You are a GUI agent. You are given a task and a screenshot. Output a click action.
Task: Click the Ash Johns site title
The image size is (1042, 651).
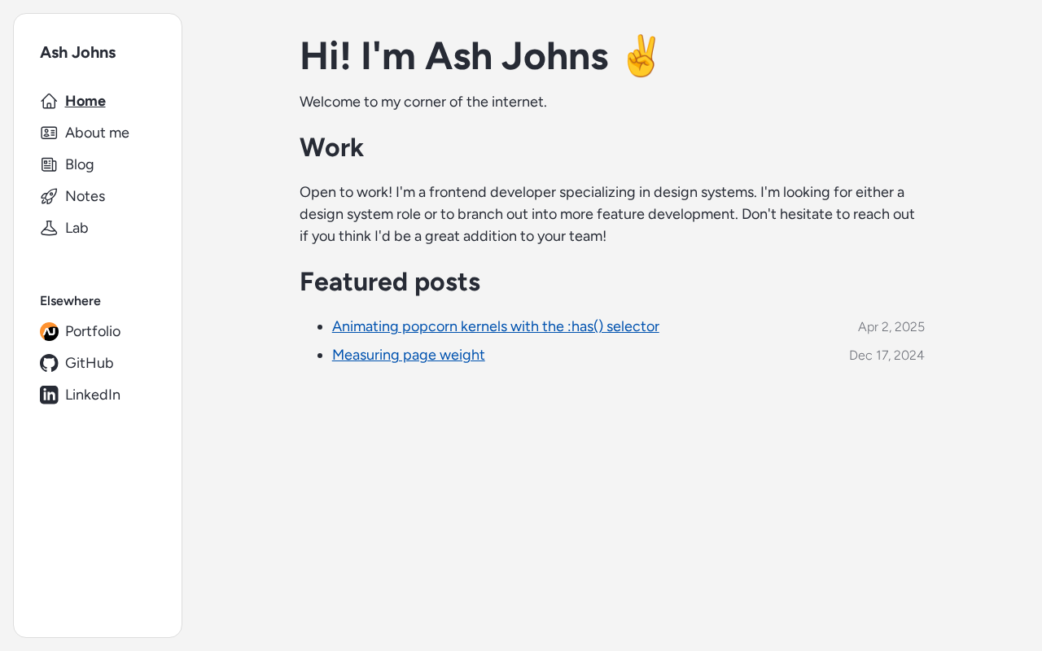coord(78,52)
